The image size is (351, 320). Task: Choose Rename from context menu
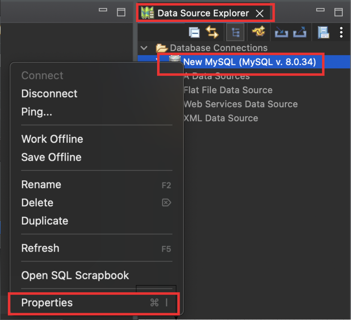point(97,184)
